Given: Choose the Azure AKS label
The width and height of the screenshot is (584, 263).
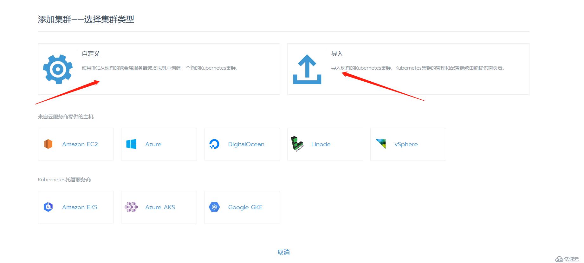Looking at the screenshot, I should [x=160, y=207].
